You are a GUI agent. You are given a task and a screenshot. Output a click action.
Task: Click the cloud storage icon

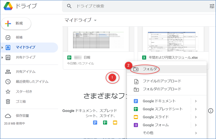coord(8,116)
